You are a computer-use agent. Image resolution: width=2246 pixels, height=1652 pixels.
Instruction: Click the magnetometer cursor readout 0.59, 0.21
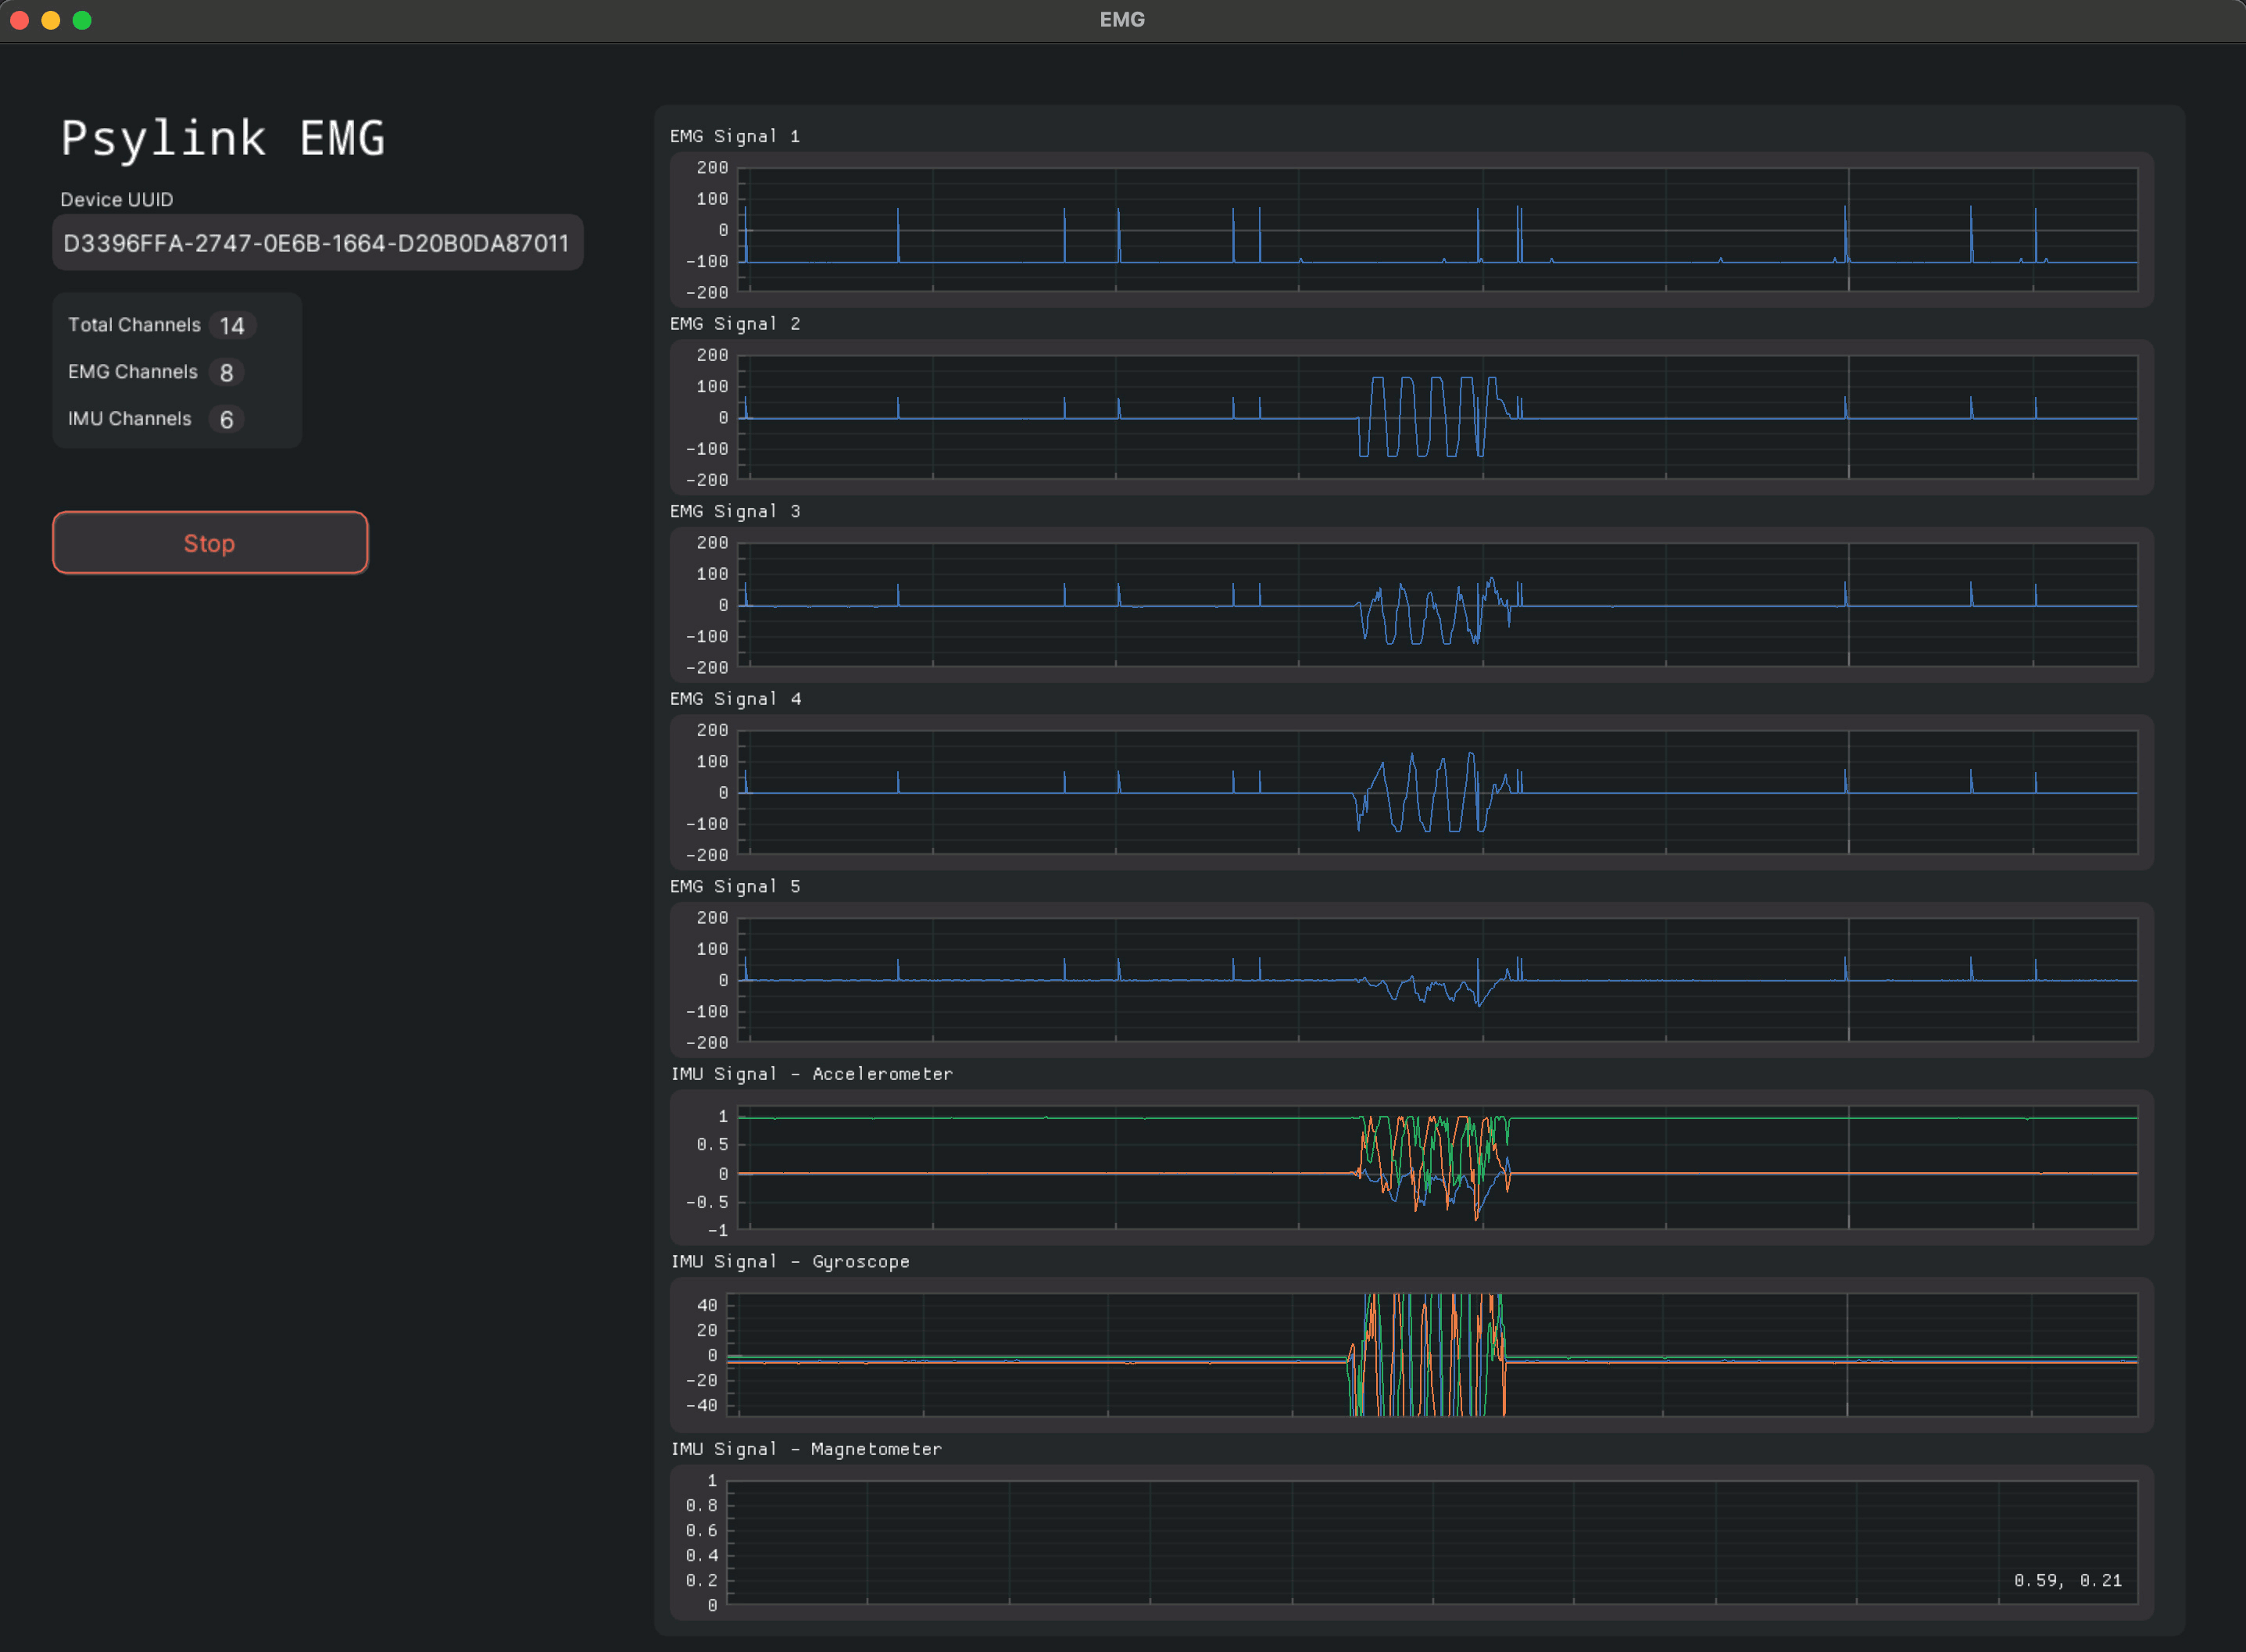tap(2067, 1580)
